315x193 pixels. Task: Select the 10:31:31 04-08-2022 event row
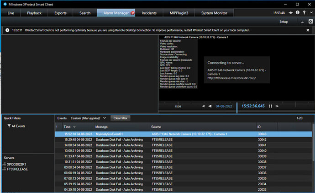pos(183,162)
